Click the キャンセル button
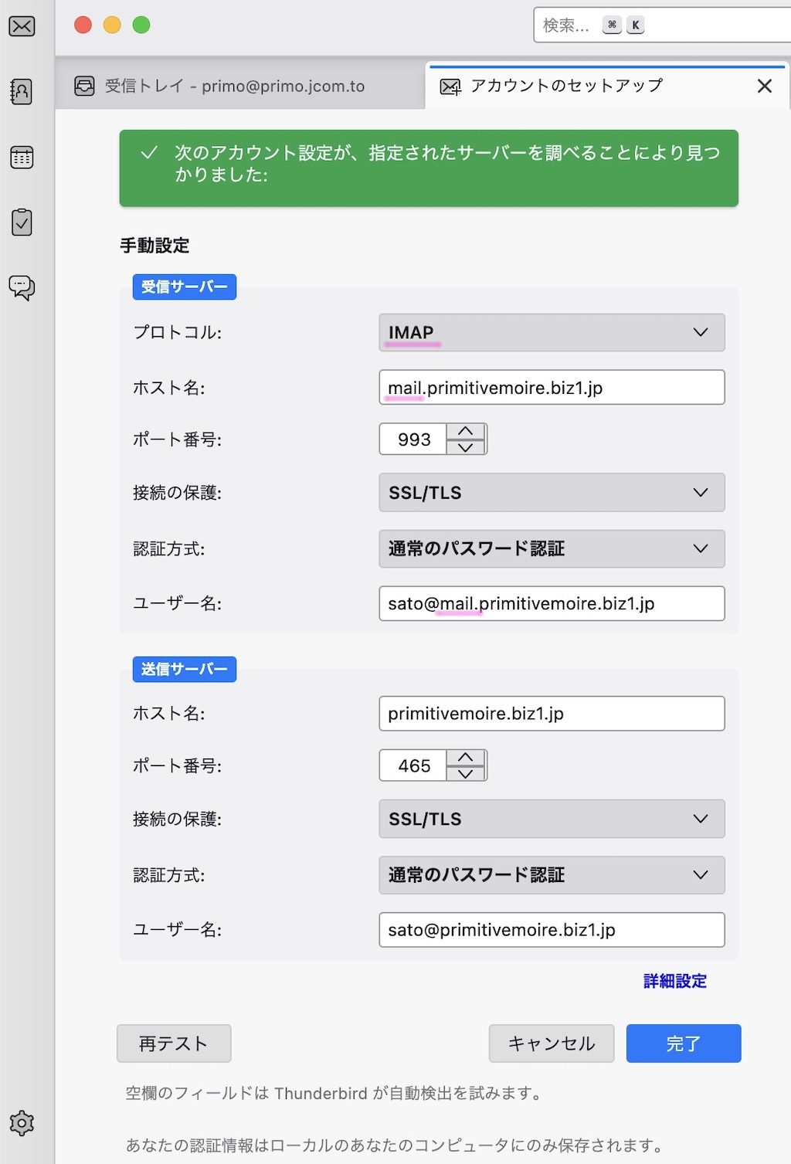The width and height of the screenshot is (791, 1164). (552, 1044)
